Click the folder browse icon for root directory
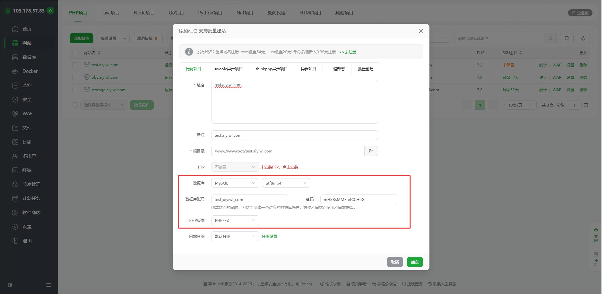 pos(371,151)
